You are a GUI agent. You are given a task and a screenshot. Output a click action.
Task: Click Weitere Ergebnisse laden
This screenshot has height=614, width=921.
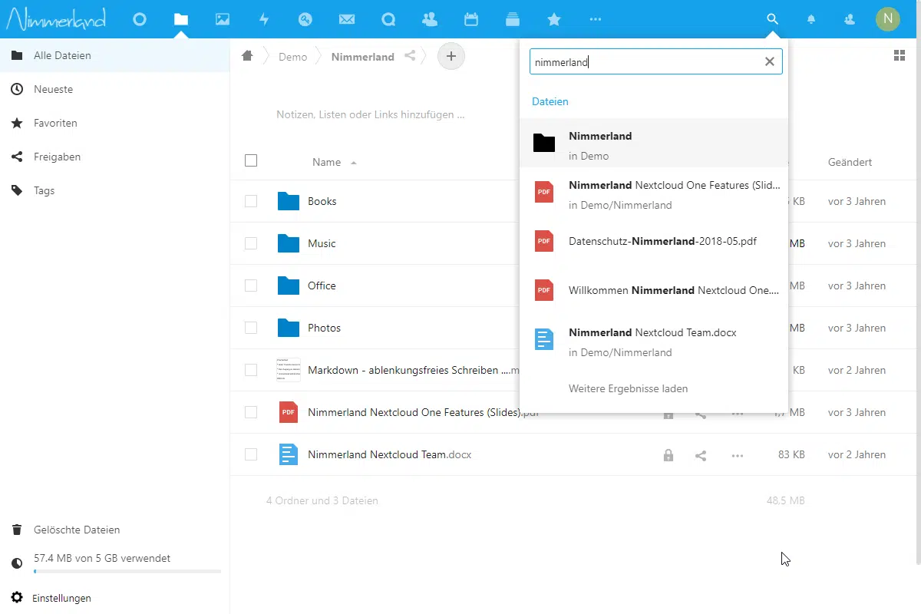[628, 388]
